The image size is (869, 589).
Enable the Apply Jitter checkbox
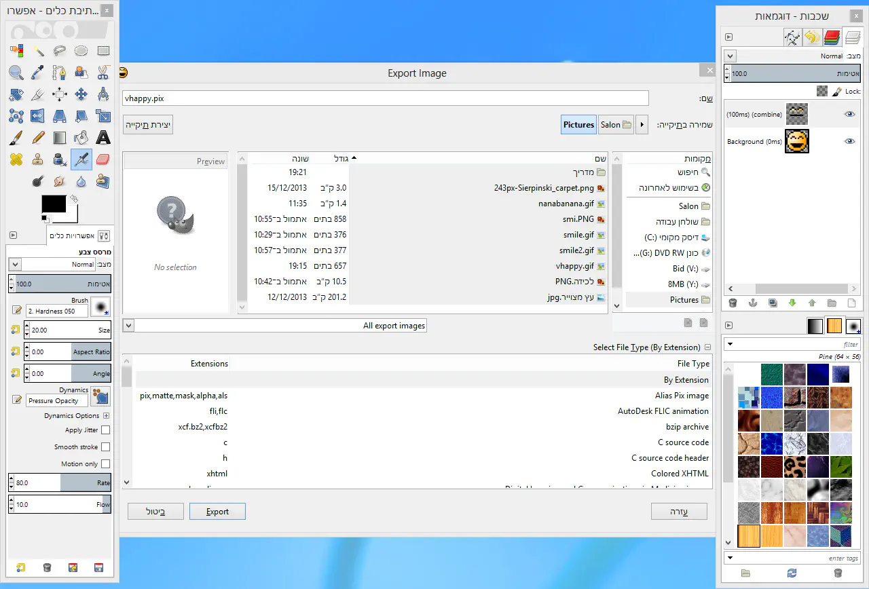(105, 430)
